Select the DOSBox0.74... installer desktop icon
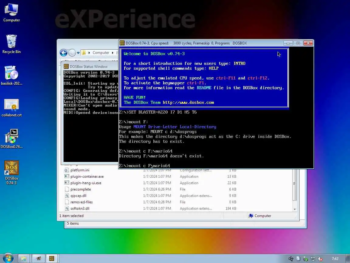 (x=11, y=139)
